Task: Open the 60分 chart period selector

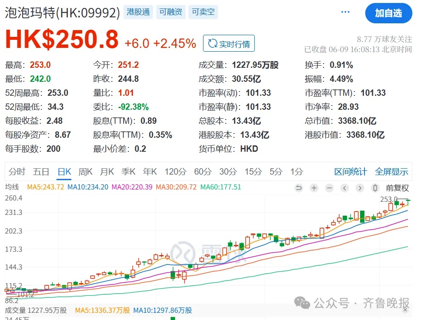Action: 203,172
